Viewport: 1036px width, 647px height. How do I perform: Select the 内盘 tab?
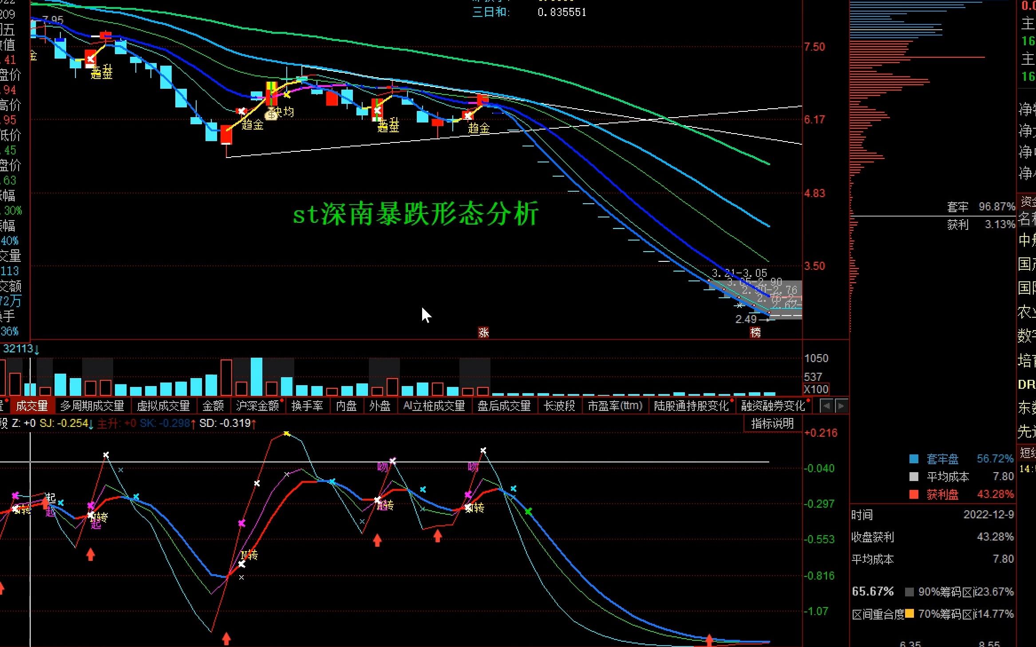pos(347,406)
